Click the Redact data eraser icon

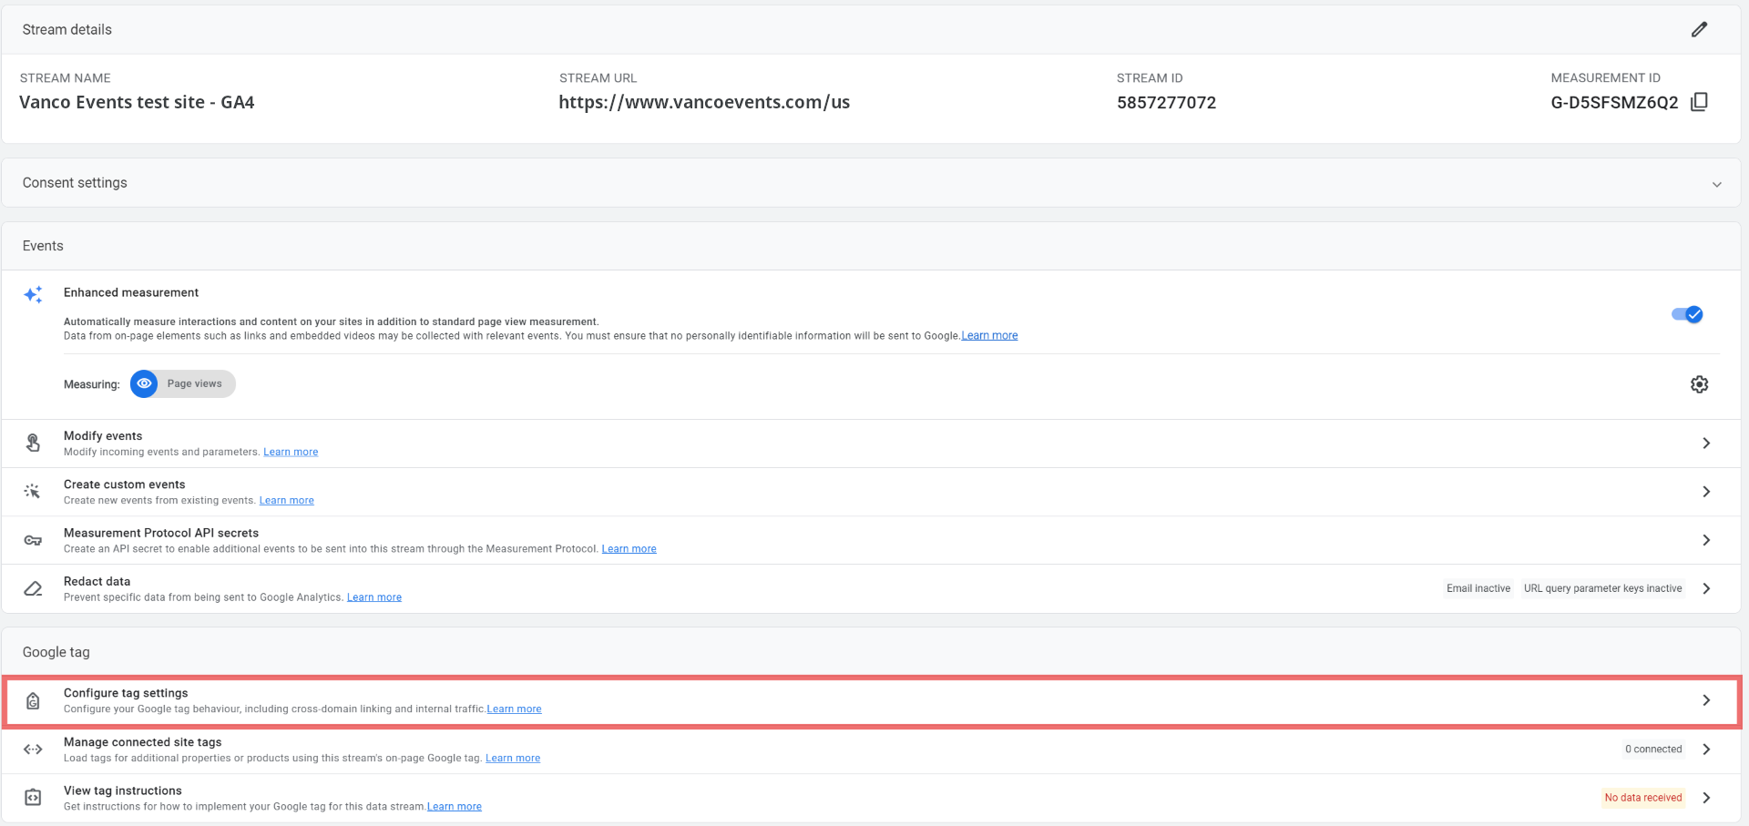[x=34, y=588]
